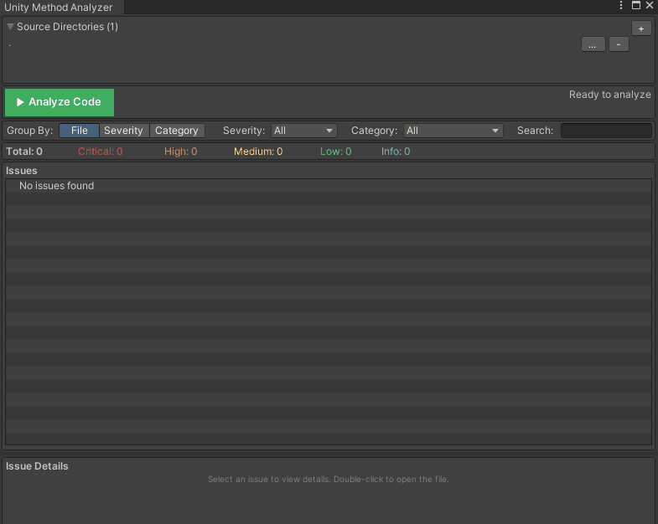Click the plus button to add source directory
The height and width of the screenshot is (524, 658).
[x=640, y=28]
